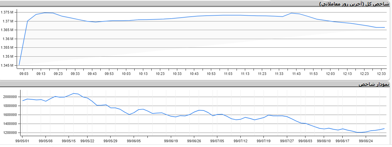Click the 11:03 time axis label
The image size is (392, 147).
point(228,74)
